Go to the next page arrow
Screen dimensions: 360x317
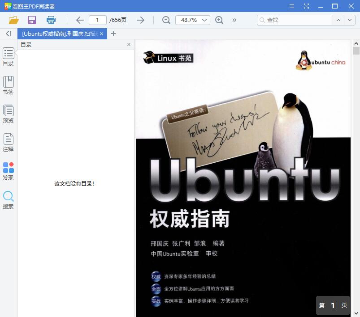click(140, 20)
